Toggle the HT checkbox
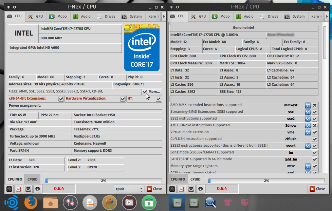Image resolution: width=332 pixels, height=211 pixels. tap(159, 99)
